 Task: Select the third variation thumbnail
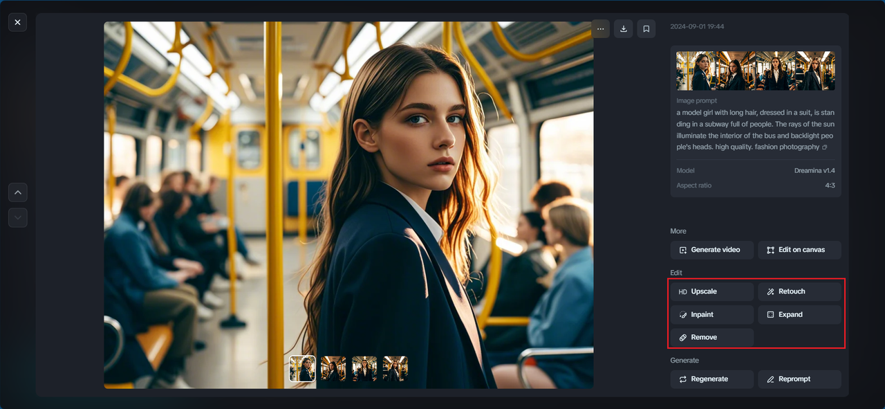click(364, 369)
